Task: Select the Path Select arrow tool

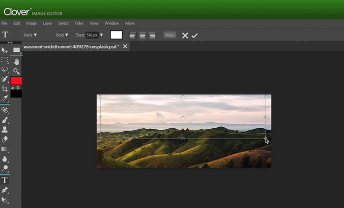Action: click(4, 200)
